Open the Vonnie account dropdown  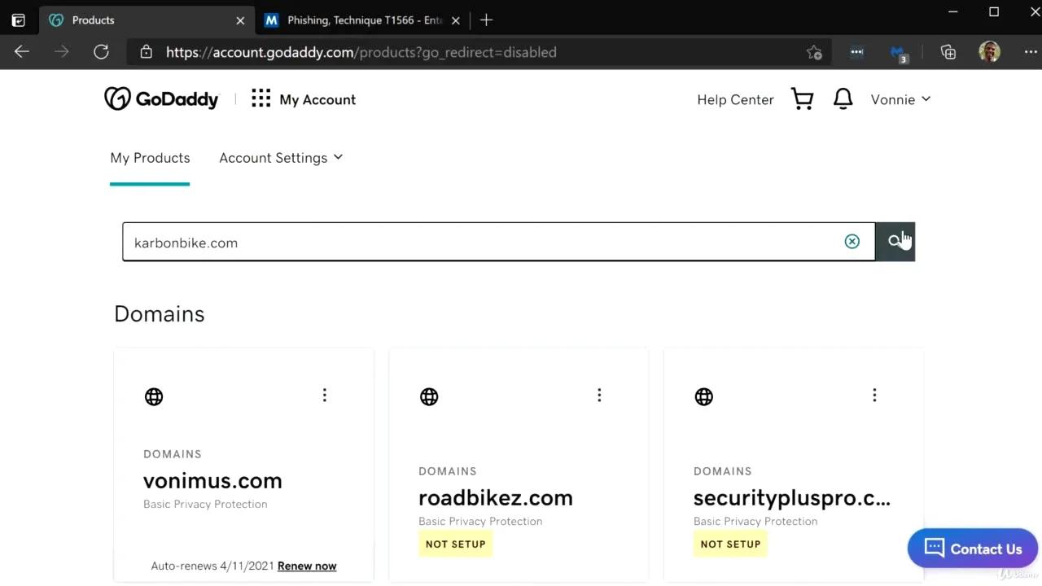click(x=900, y=99)
